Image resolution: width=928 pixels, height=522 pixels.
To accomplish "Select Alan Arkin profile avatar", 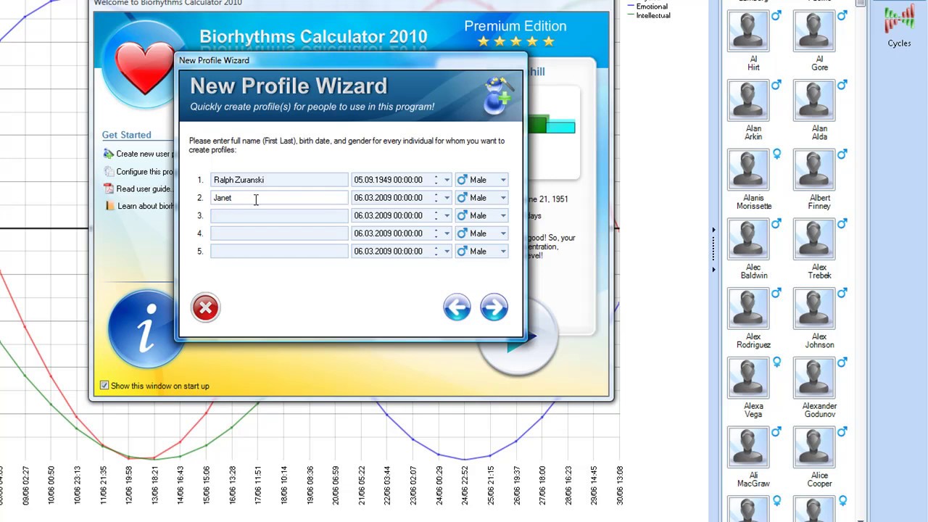I will point(748,101).
